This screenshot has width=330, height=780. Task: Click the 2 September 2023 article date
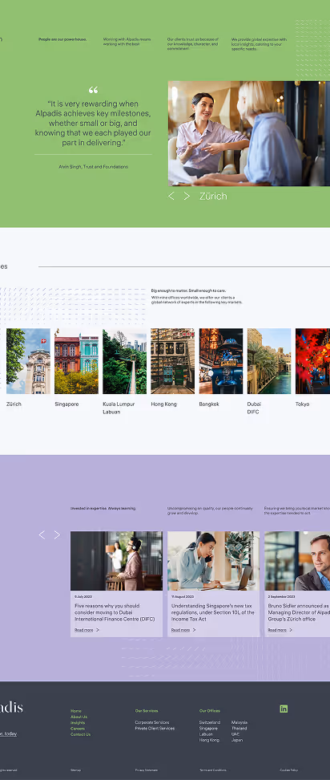[281, 596]
